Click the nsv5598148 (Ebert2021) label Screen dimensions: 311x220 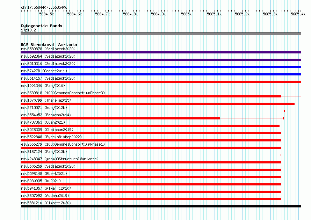(x=44, y=174)
